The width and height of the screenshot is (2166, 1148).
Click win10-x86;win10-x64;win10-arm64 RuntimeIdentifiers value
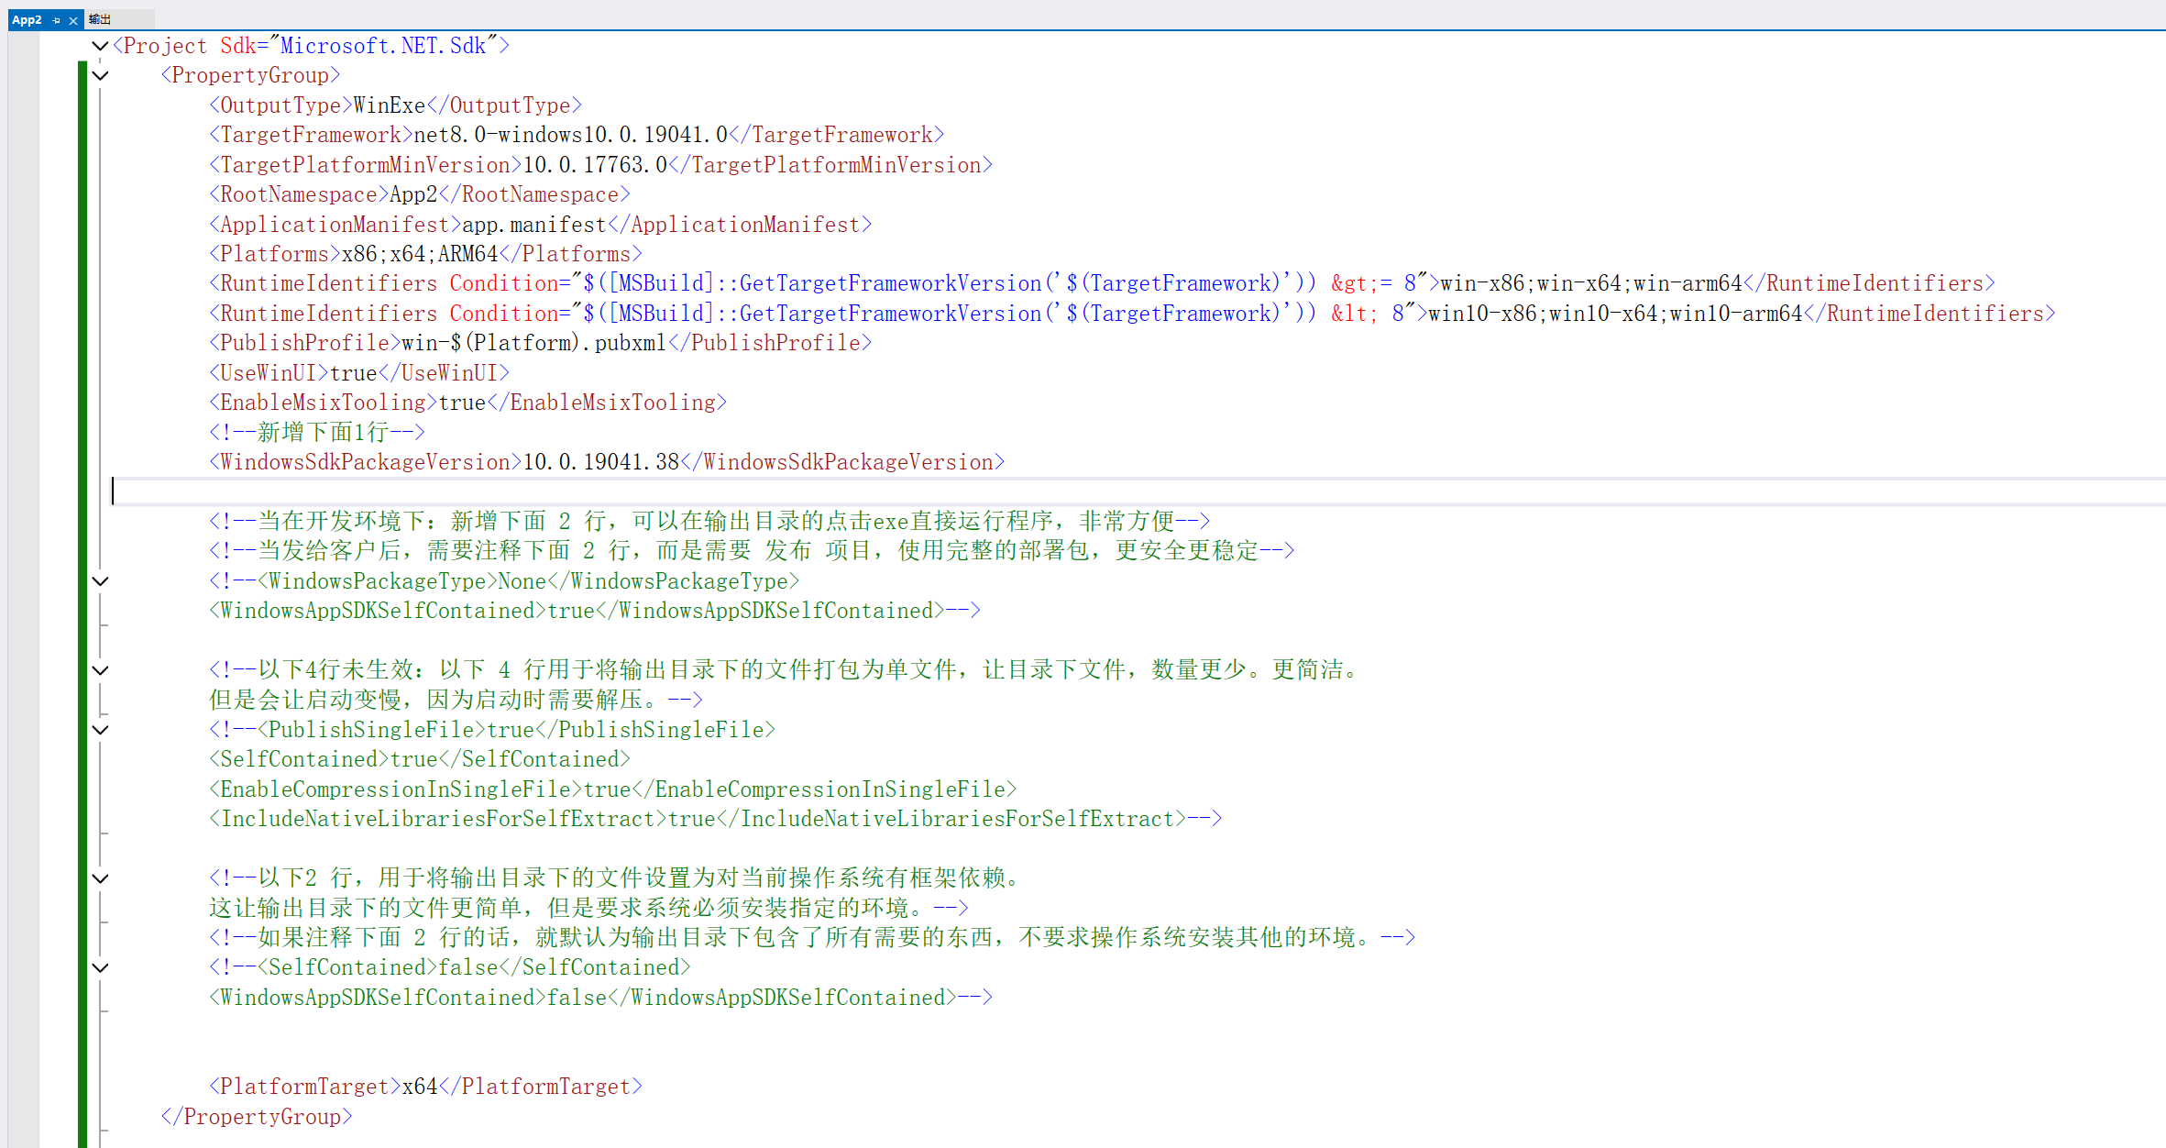click(1615, 314)
